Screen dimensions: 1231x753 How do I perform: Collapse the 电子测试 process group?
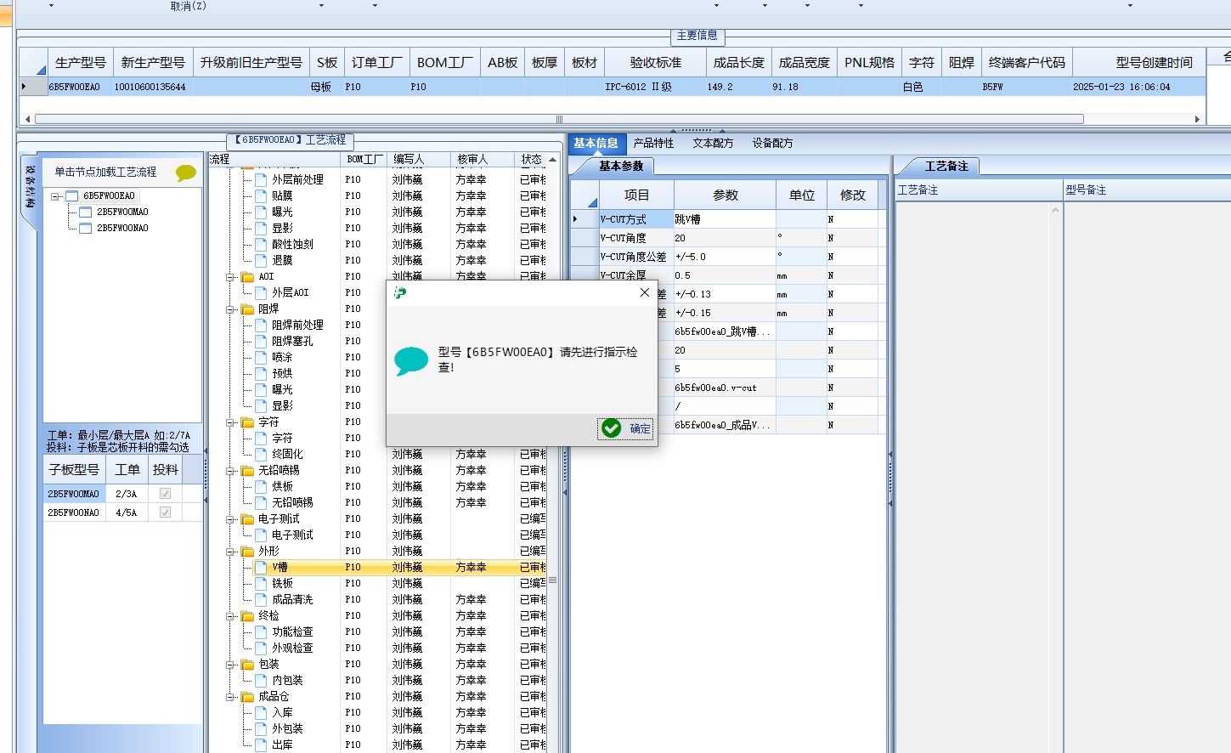[230, 519]
